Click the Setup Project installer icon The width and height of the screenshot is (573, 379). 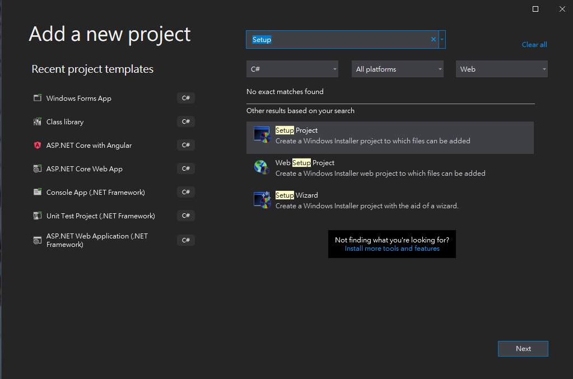pyautogui.click(x=262, y=135)
